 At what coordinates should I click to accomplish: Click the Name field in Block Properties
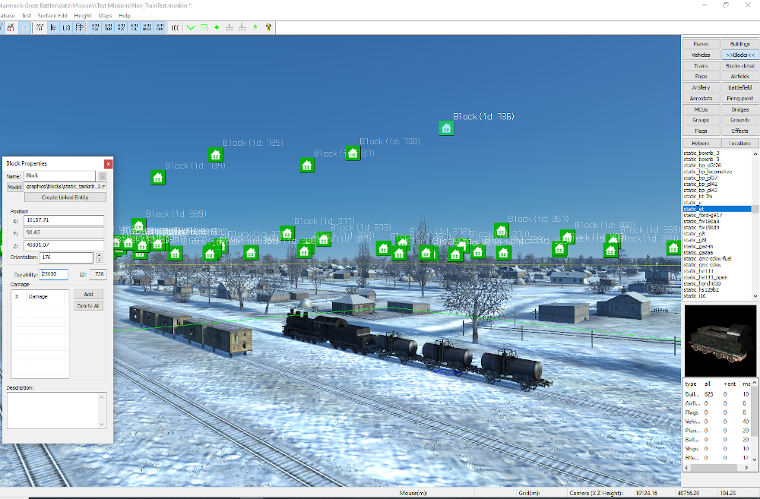tap(60, 176)
